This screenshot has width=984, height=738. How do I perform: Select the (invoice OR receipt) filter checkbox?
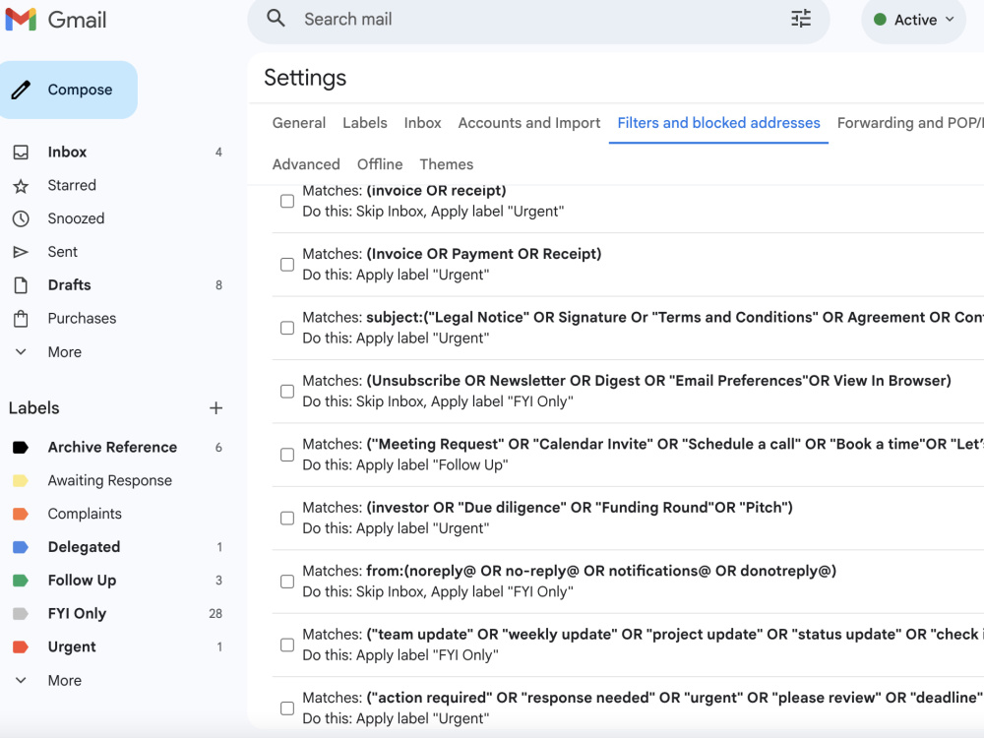click(x=286, y=201)
